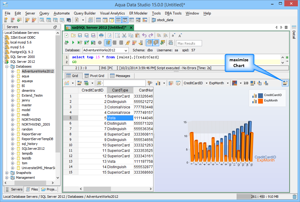The image size is (300, 202).
Task: Open the Query Builder menu
Action: pyautogui.click(x=85, y=13)
